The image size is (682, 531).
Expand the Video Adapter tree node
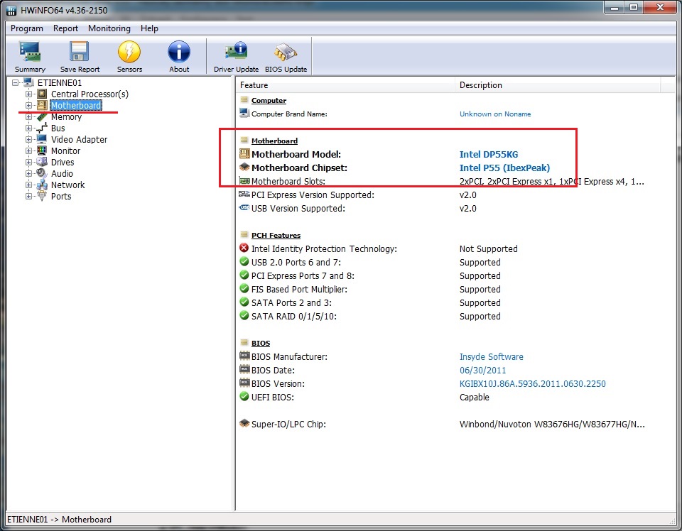(28, 139)
